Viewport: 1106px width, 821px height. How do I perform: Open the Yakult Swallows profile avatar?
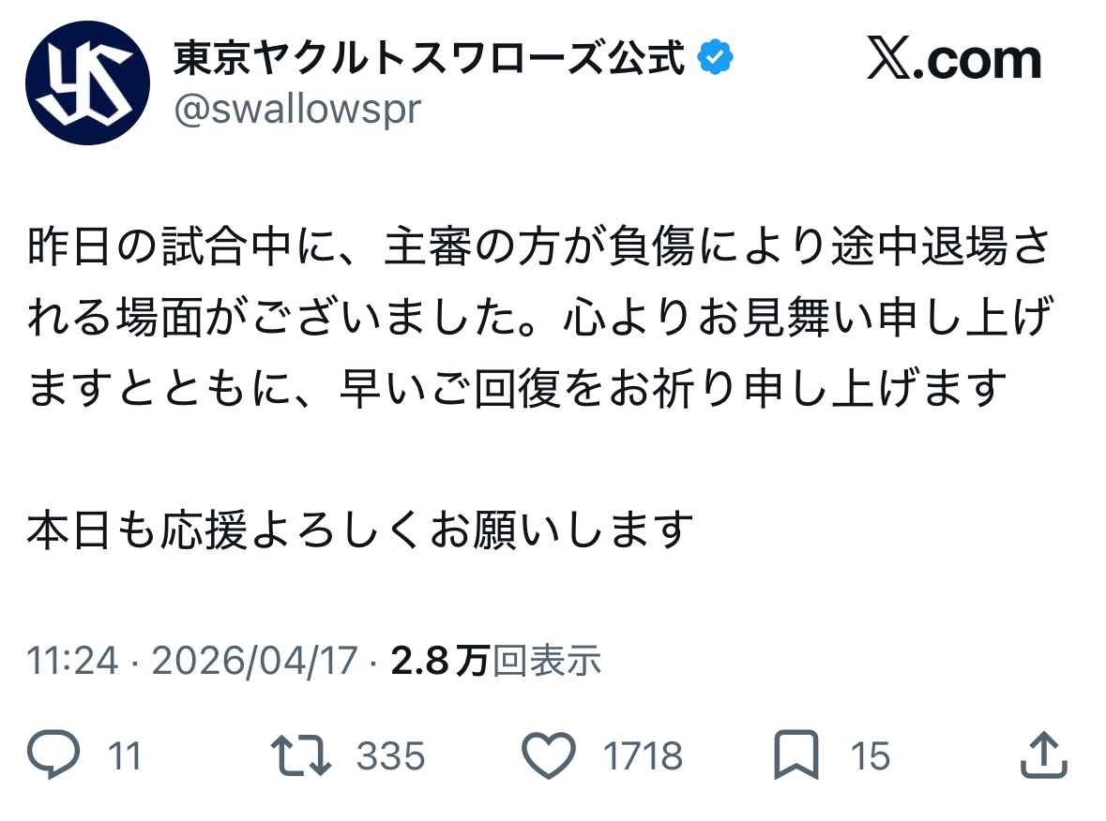[x=87, y=82]
